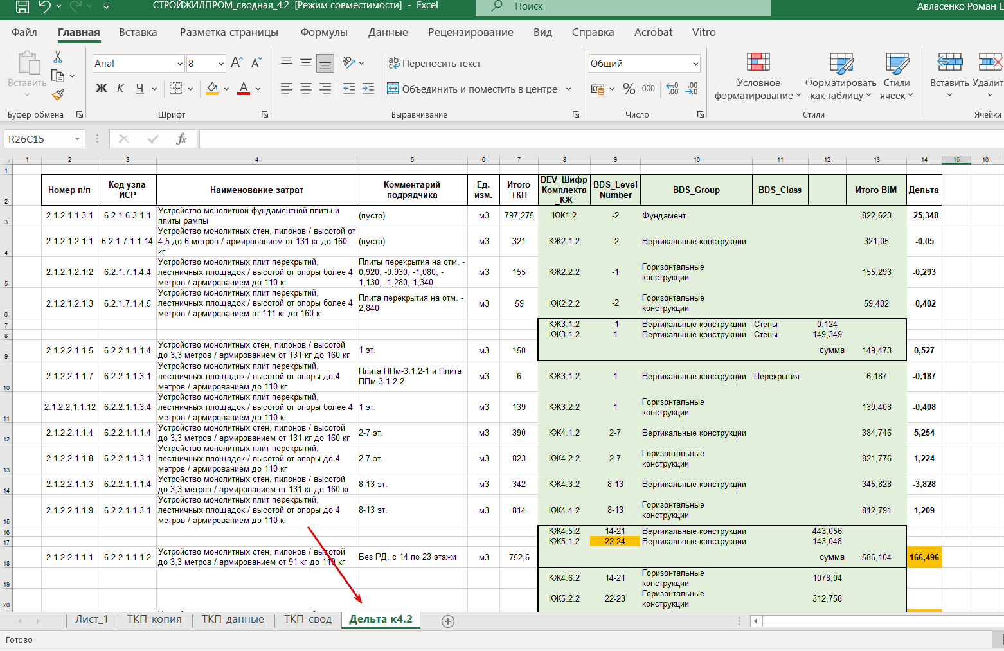This screenshot has height=651, width=1004.
Task: Click the yellow fill color swatch
Action: pos(212,89)
